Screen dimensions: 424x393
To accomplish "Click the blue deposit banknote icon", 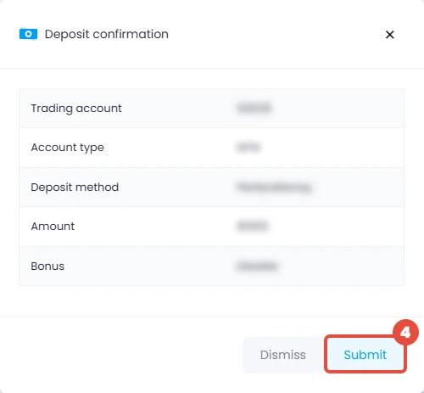I will (x=28, y=34).
